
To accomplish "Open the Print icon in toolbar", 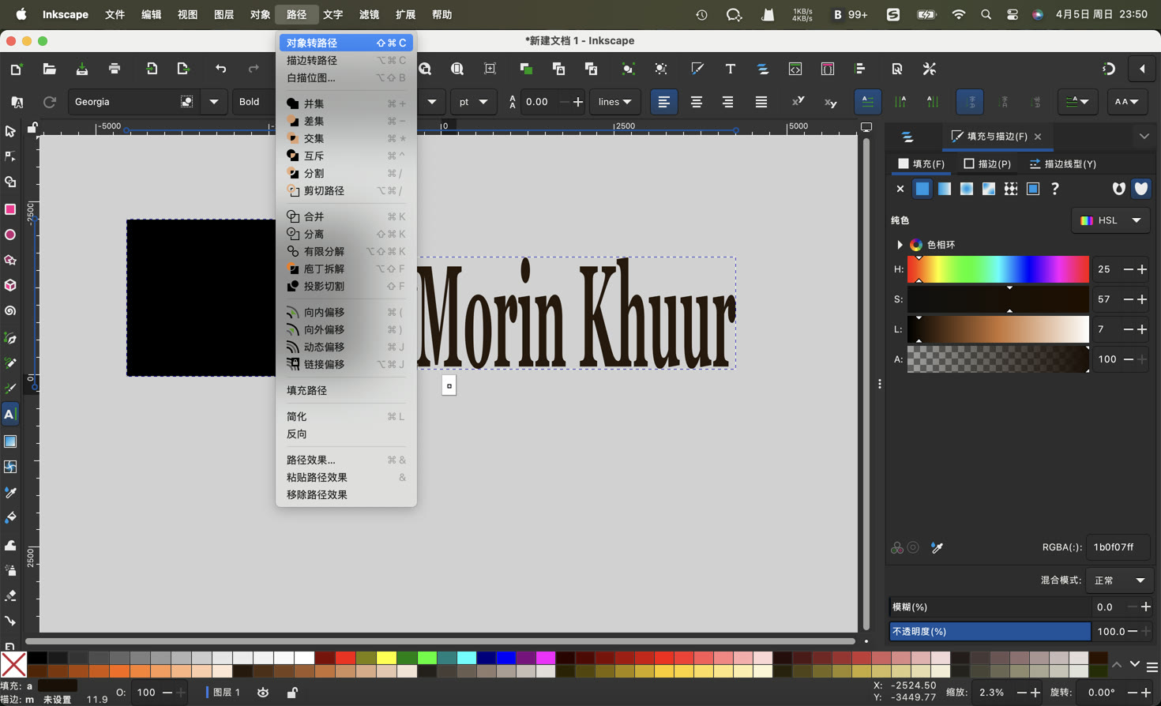I will tap(115, 69).
